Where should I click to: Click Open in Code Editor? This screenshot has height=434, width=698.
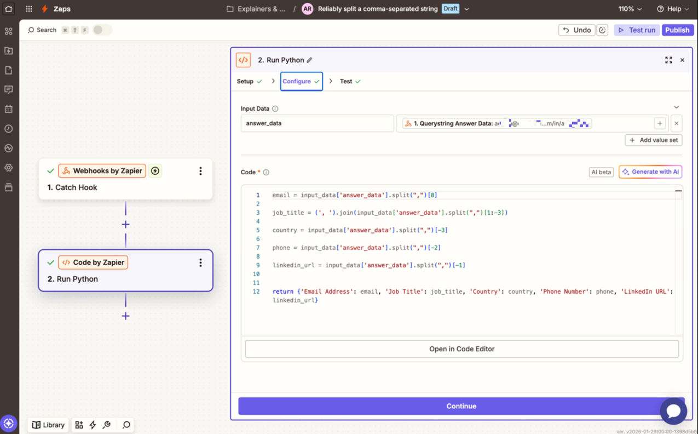[x=462, y=349]
